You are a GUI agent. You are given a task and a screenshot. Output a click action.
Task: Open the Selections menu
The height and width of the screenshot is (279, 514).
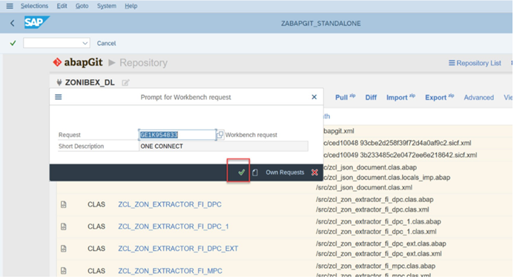pos(34,6)
